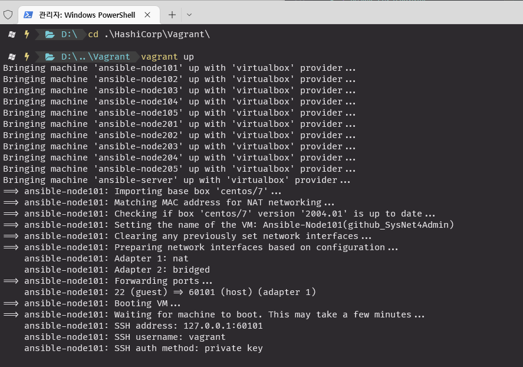Click the Windows logo on the Vagrant prompt
Screen dimensions: 523x367
(x=12, y=57)
